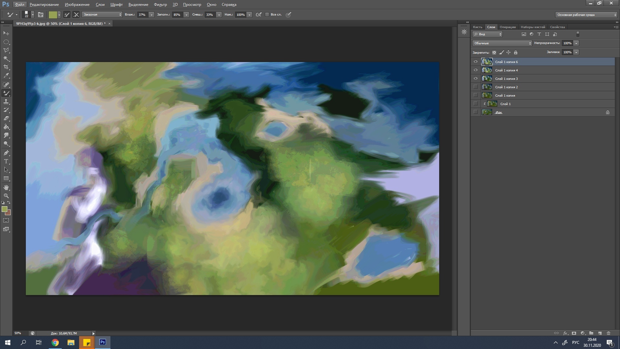Add a layer style via fx button
The width and height of the screenshot is (620, 349).
565,333
